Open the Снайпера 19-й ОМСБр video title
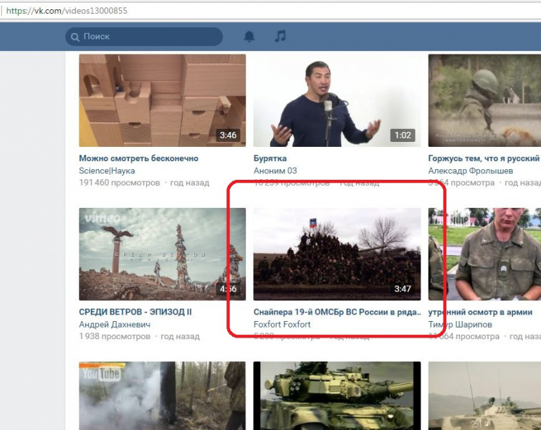Viewport: 541px width, 430px height. tap(337, 312)
